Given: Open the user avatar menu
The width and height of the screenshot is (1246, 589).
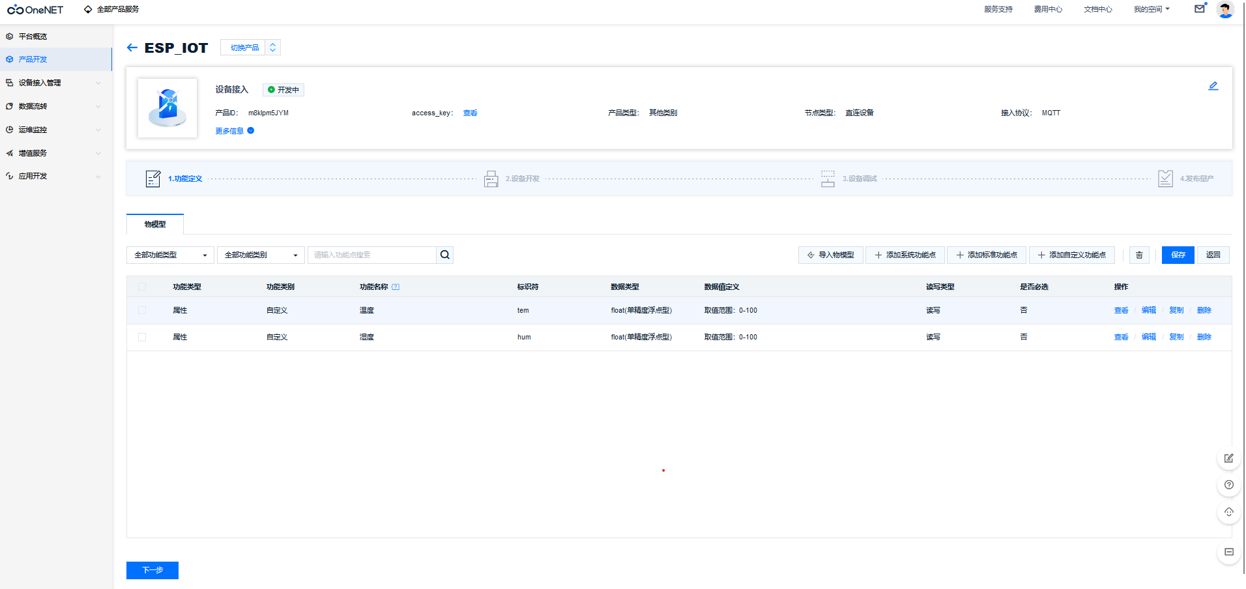Looking at the screenshot, I should (x=1225, y=10).
